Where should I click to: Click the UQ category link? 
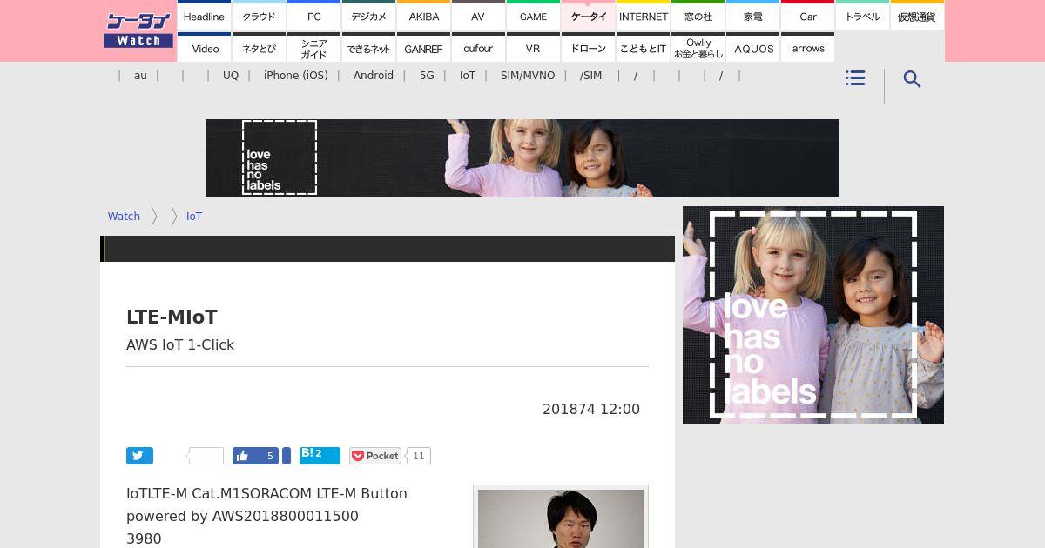(231, 76)
